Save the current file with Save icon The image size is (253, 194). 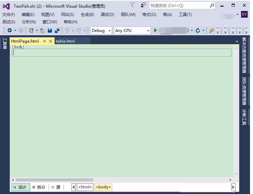(x=50, y=31)
